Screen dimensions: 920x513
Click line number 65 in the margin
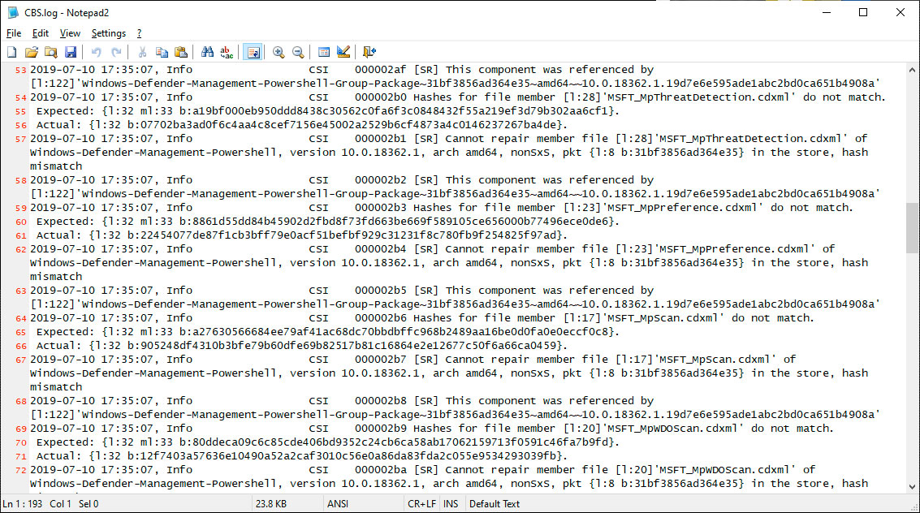(20, 333)
